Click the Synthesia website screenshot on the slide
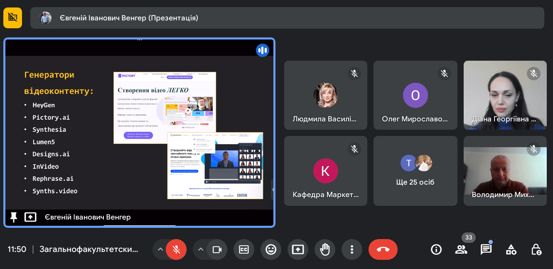Image resolution: width=553 pixels, height=269 pixels. point(215,165)
